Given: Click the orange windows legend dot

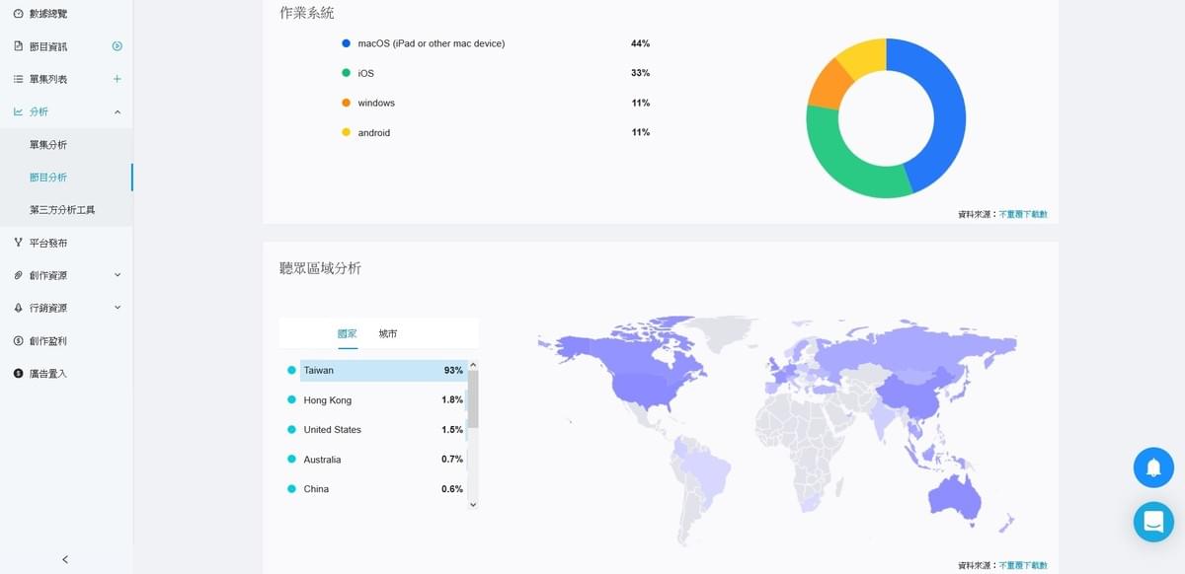Looking at the screenshot, I should tap(346, 103).
